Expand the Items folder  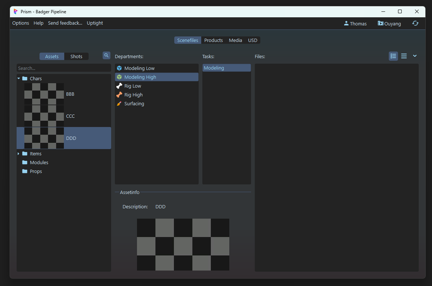point(19,153)
